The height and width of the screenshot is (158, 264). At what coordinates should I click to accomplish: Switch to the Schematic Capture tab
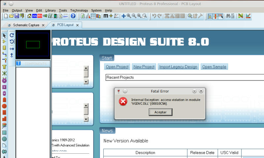coord(26,25)
